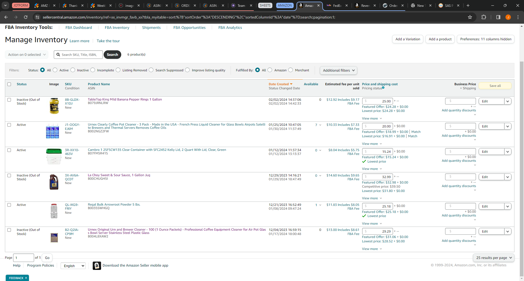
Task: Close the FEEDBACK tab with the X
Action: [x=26, y=278]
